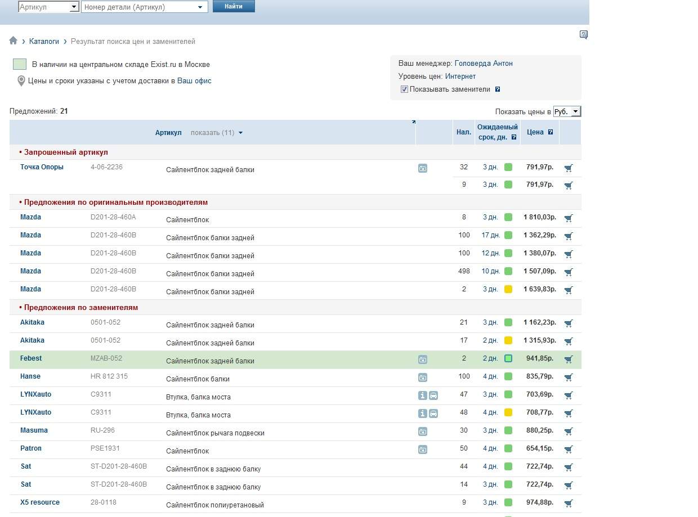
Task: Click the Найти search button
Action: [234, 6]
